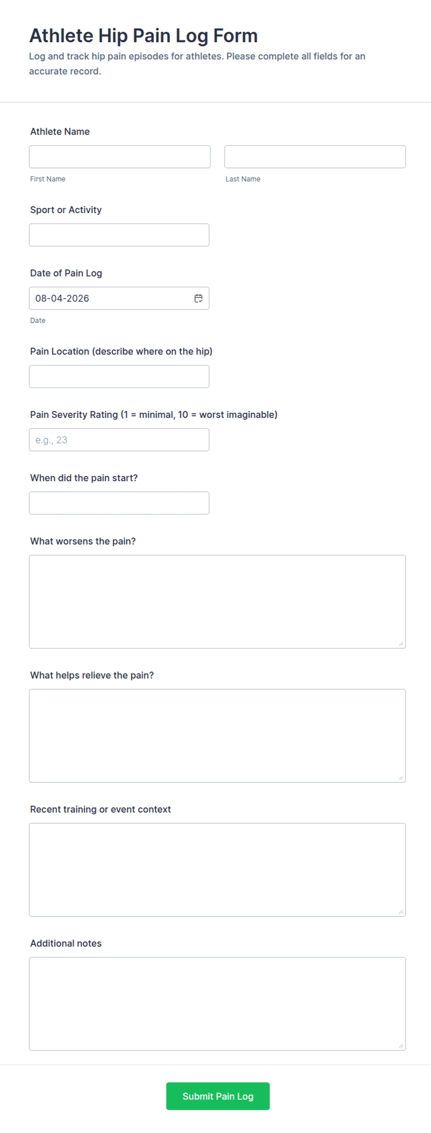
Task: Click the Pain Location text field
Action: point(119,376)
